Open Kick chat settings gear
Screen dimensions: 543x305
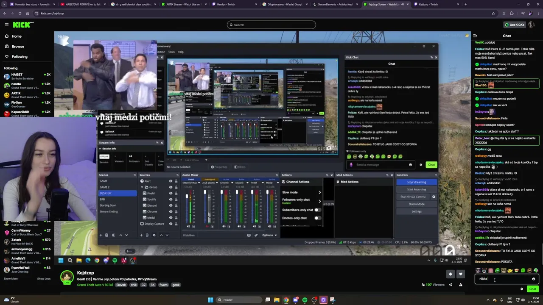(522, 289)
